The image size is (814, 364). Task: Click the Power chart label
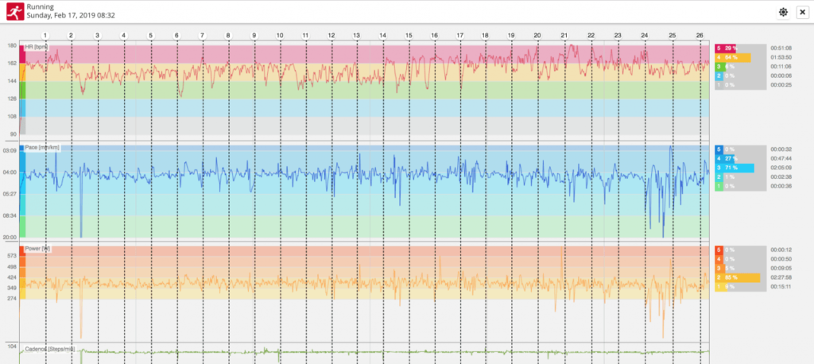pyautogui.click(x=38, y=248)
